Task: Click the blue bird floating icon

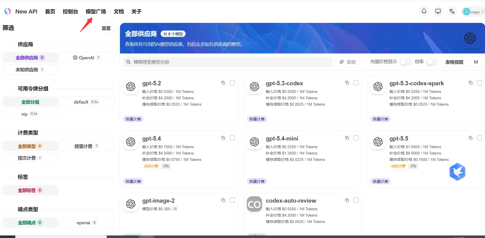Action: point(457,172)
